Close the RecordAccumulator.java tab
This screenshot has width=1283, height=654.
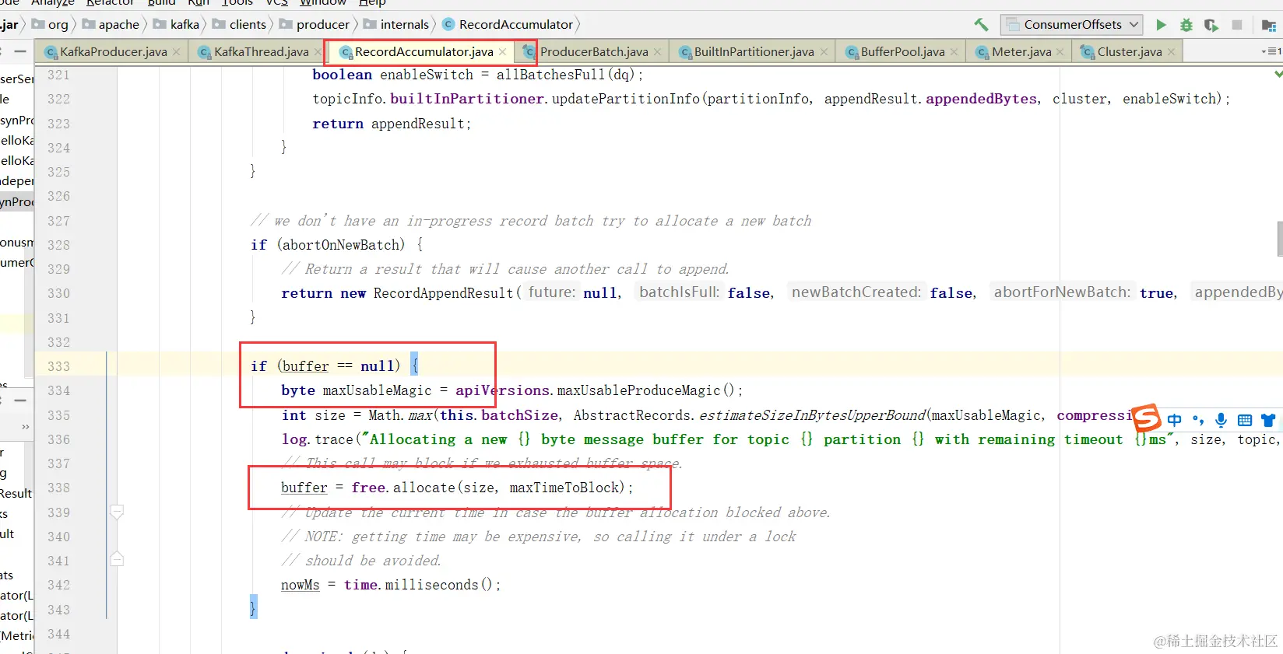503,52
